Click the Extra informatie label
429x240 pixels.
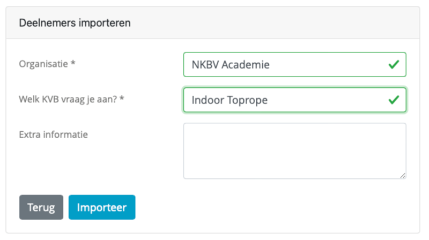pyautogui.click(x=54, y=134)
